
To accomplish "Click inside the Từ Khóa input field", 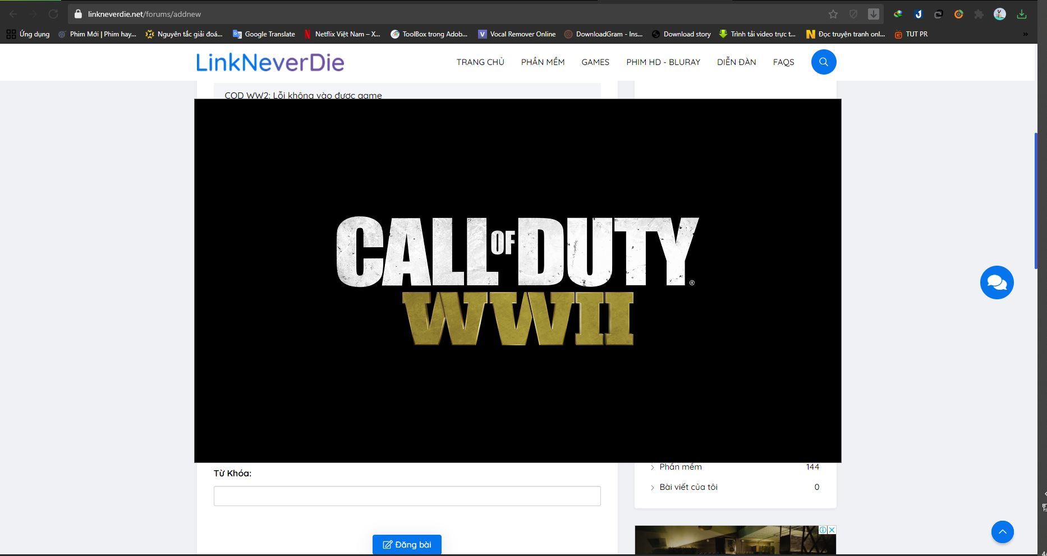I will 406,495.
